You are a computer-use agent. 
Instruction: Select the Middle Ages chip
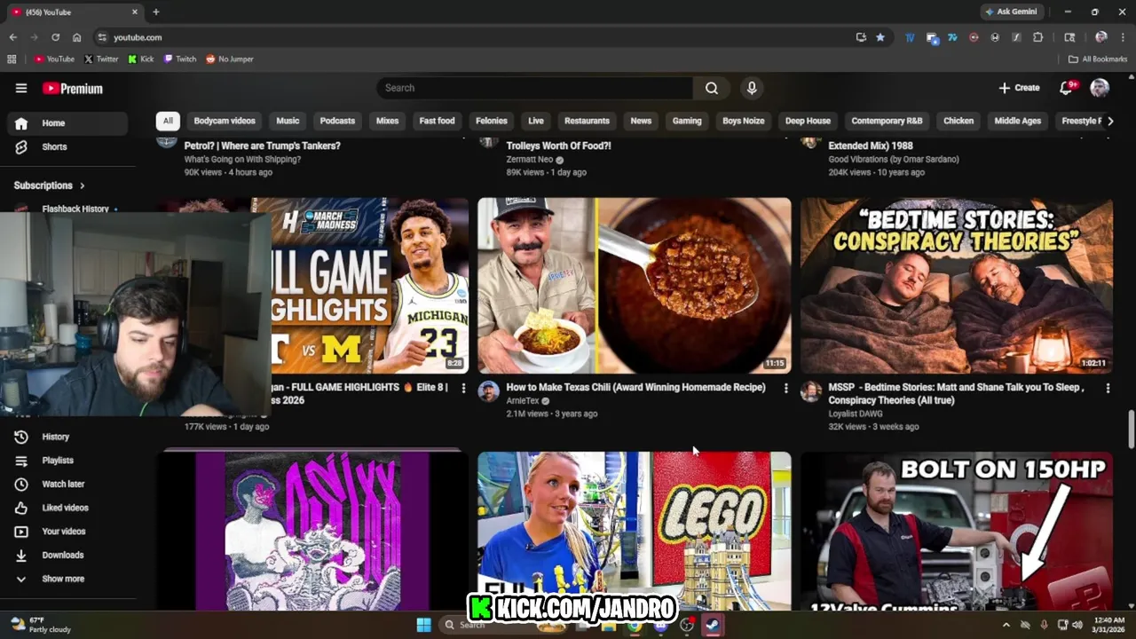click(1017, 121)
